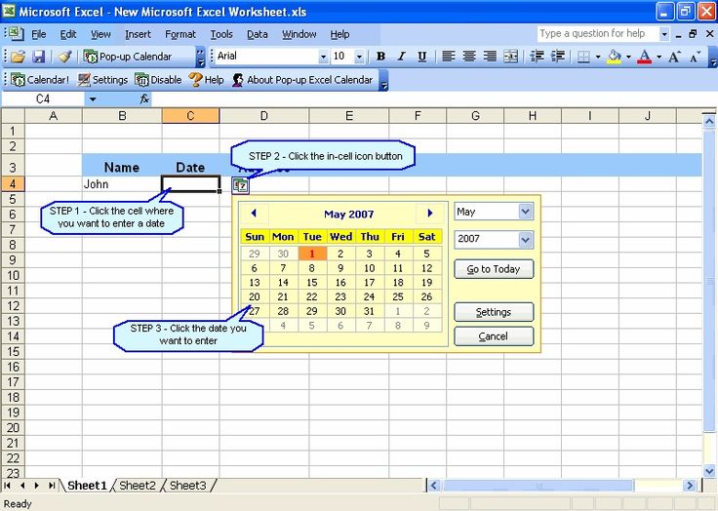Click Decrease Indent icon
This screenshot has height=511, width=718.
(537, 57)
